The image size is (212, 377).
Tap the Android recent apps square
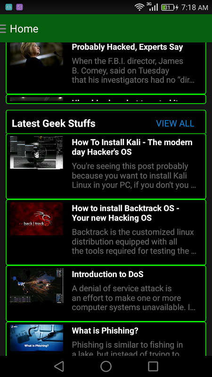click(x=153, y=367)
